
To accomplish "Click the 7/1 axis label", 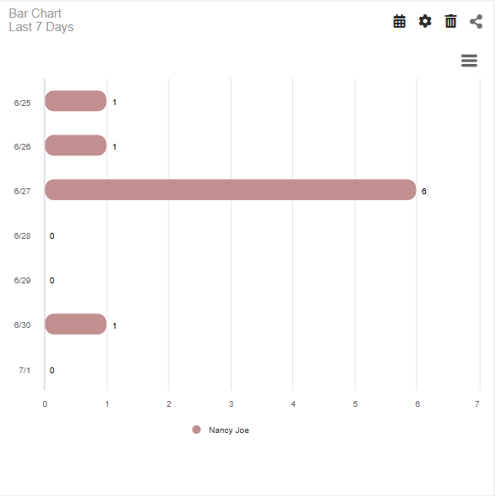I will click(24, 371).
